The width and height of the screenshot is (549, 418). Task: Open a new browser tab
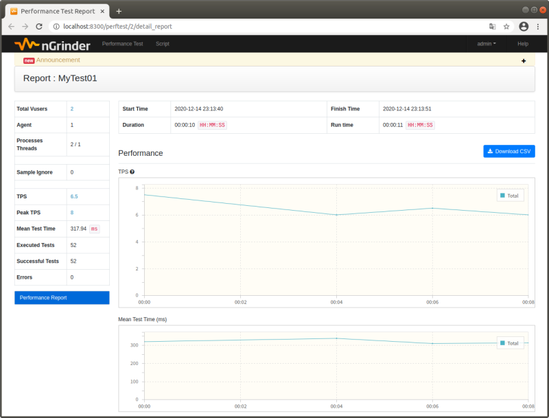tap(119, 11)
